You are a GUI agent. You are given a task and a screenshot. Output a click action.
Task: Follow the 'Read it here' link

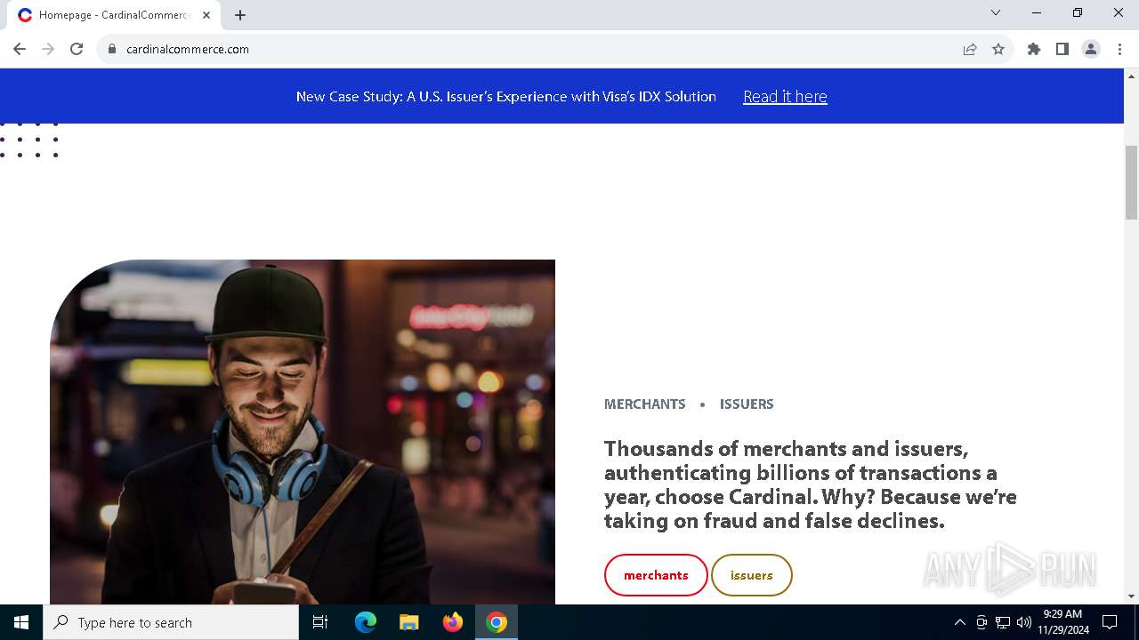click(x=785, y=96)
